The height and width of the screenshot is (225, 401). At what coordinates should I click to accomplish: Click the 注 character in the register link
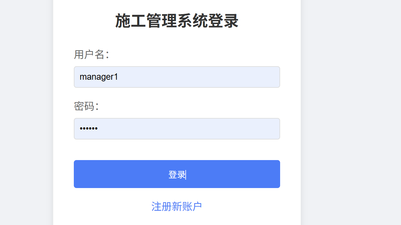[156, 206]
